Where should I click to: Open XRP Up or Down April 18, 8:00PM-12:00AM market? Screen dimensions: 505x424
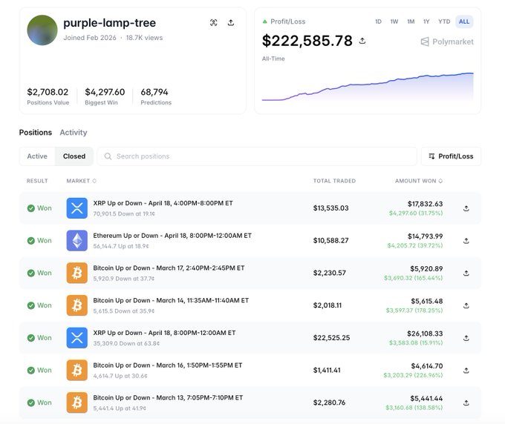click(164, 333)
